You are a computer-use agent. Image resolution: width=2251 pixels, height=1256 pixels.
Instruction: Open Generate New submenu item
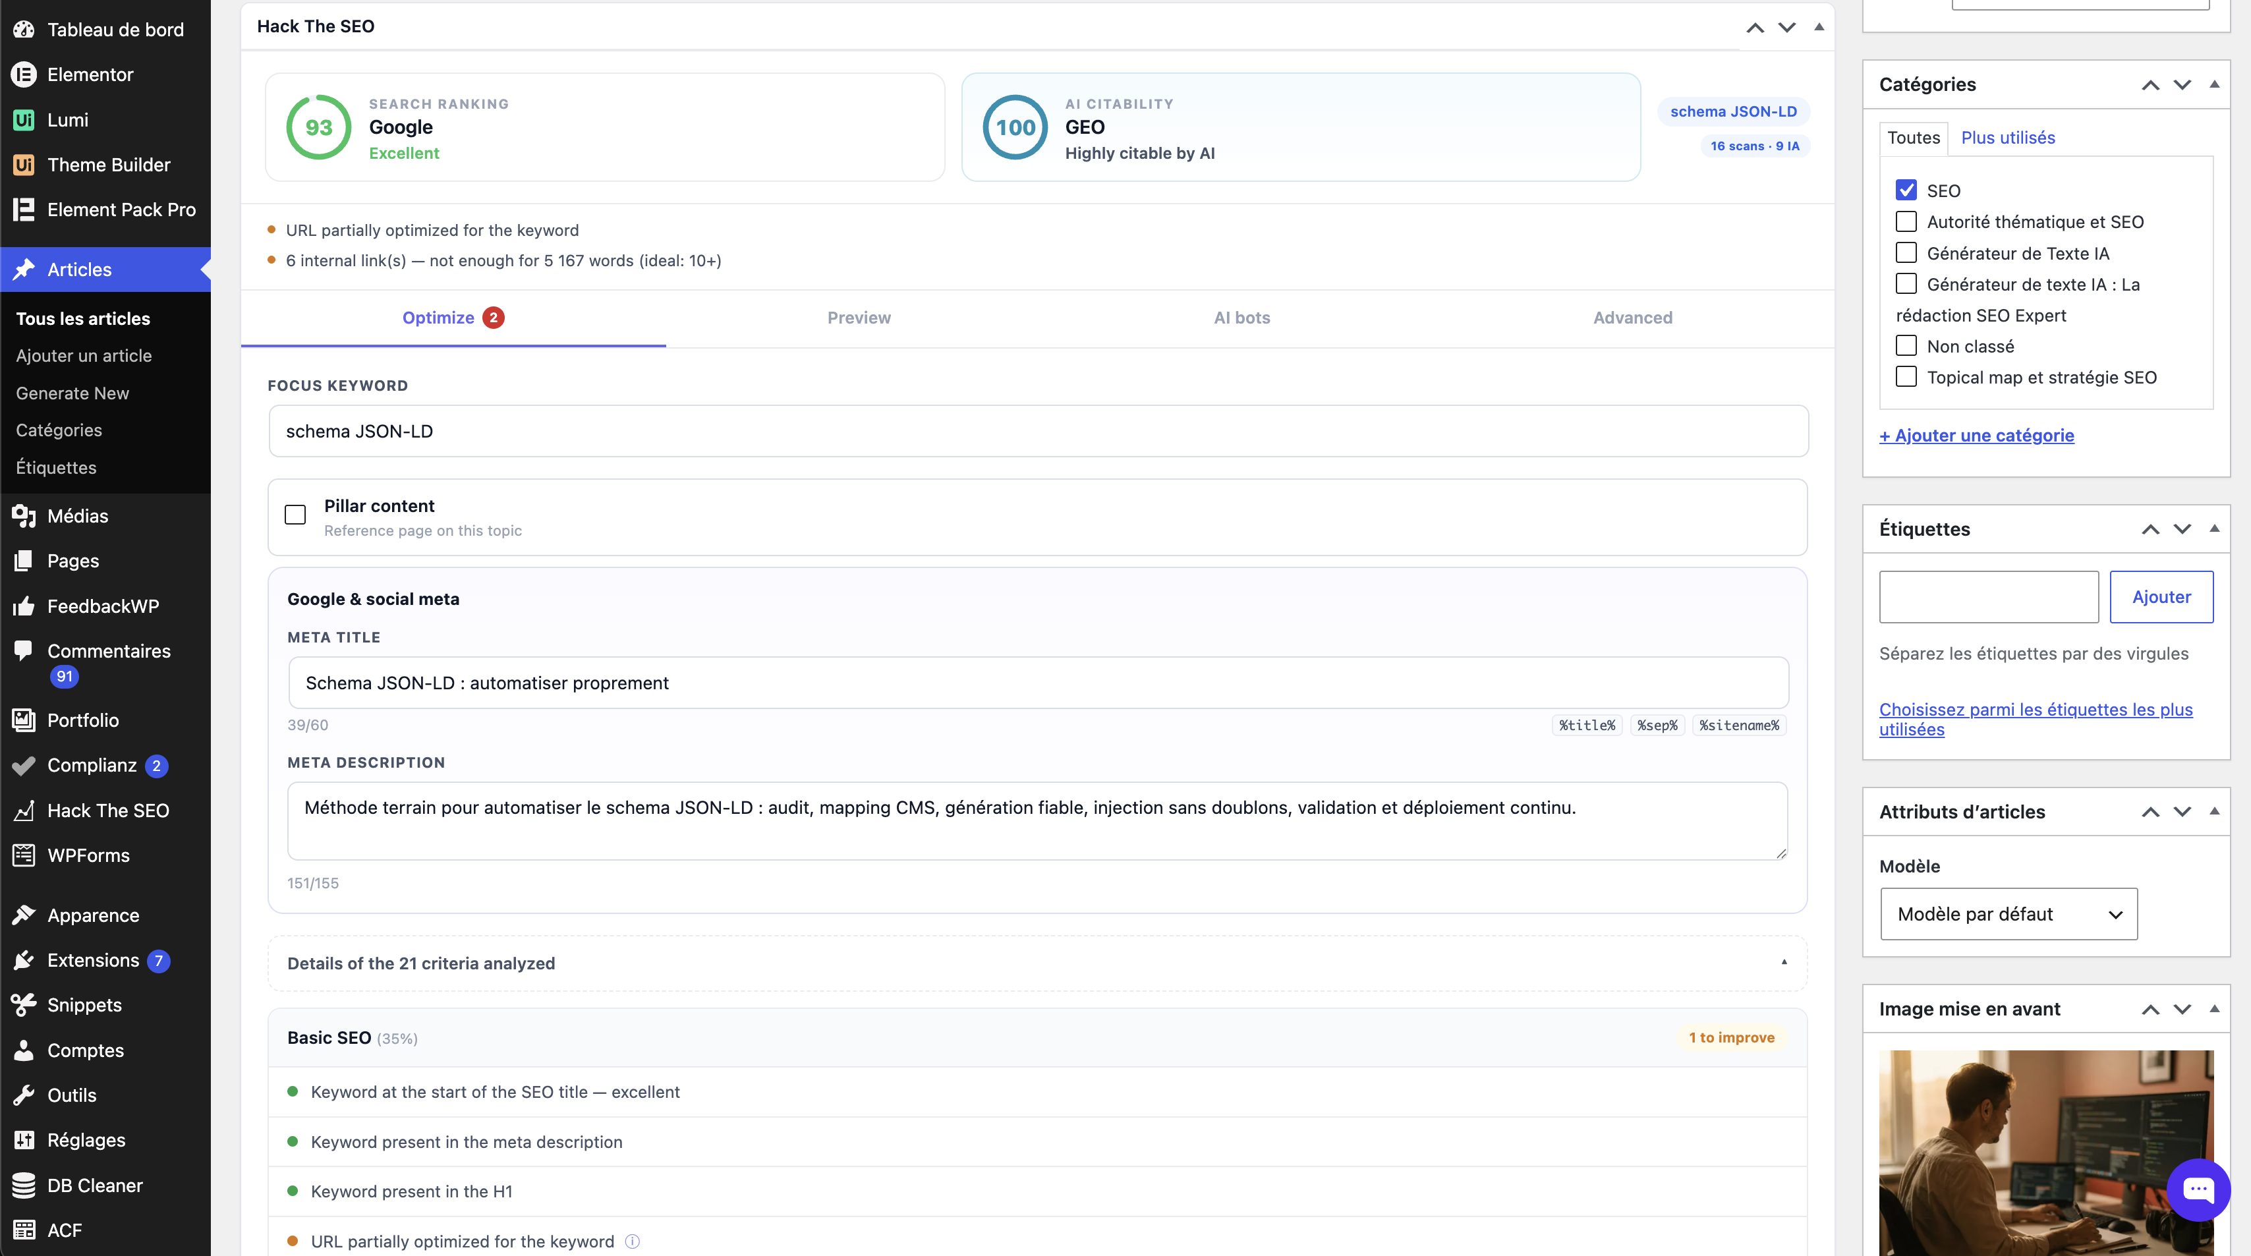(72, 393)
